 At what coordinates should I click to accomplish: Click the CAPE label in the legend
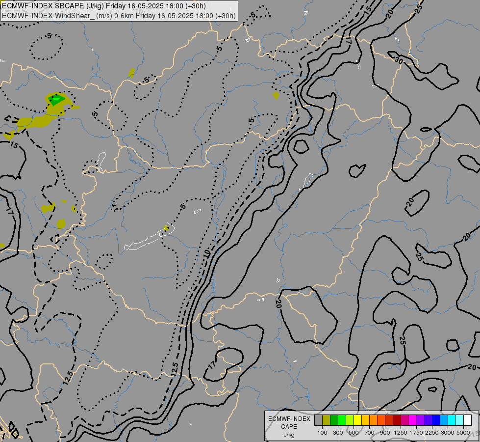tap(289, 427)
